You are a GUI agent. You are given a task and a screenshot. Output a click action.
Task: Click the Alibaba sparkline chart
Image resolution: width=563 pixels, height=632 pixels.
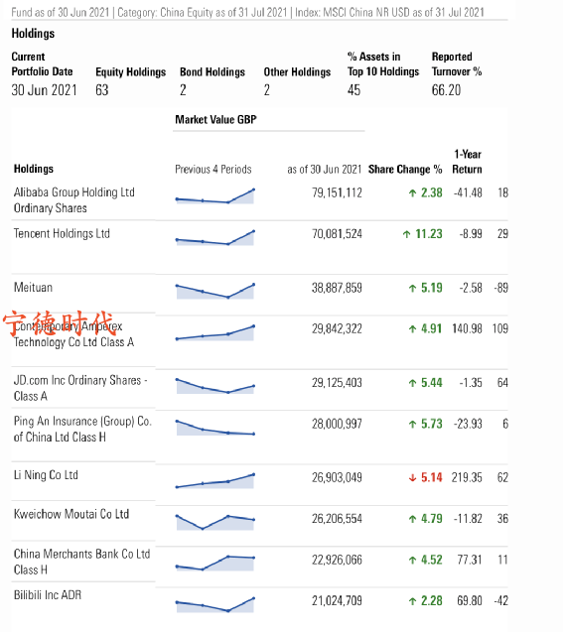[214, 195]
